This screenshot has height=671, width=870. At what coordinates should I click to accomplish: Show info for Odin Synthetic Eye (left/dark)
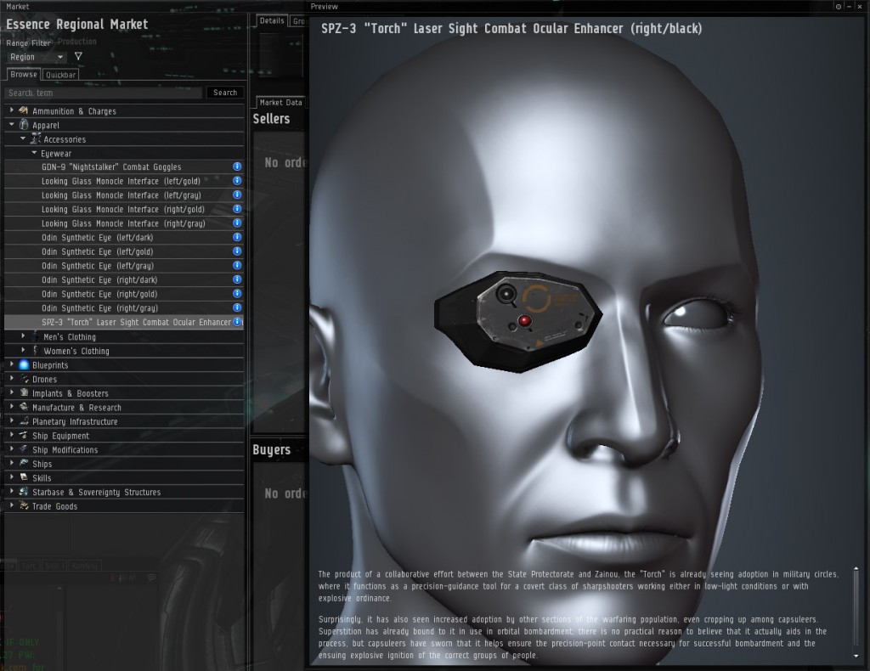coord(237,237)
